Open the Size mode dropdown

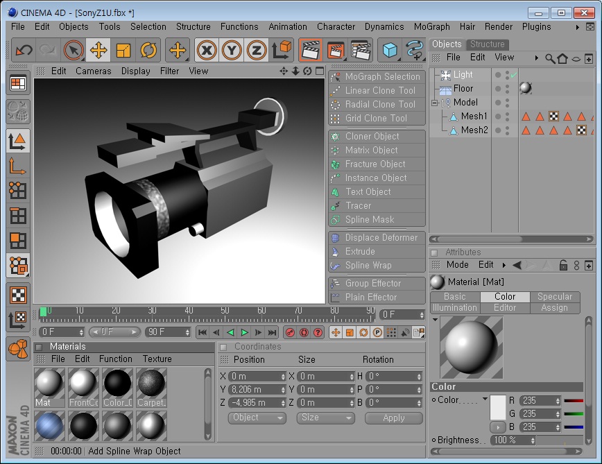[325, 418]
